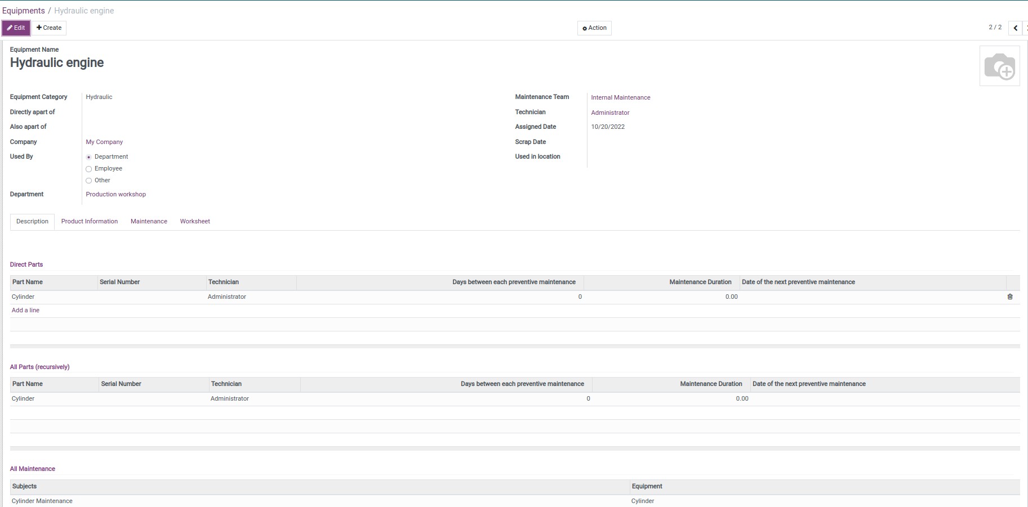Switch to the Product Information tab
1028x507 pixels.
[x=90, y=222]
